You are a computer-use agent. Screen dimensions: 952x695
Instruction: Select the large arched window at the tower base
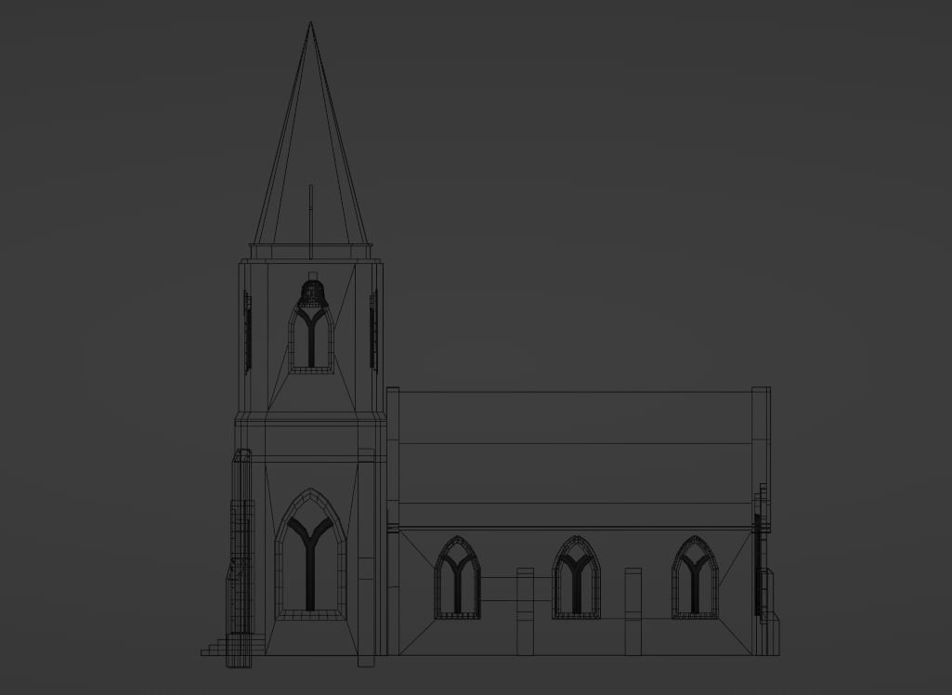[x=310, y=555]
